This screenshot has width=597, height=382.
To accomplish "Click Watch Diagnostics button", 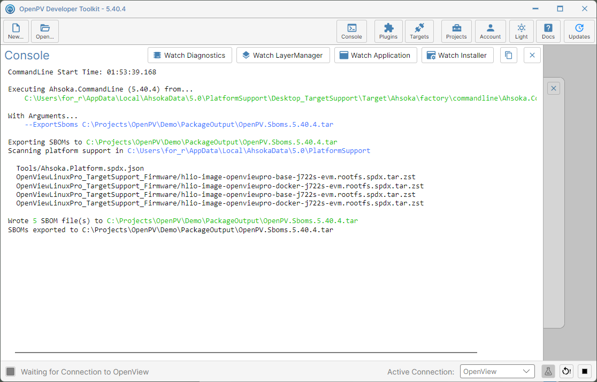I will [189, 55].
